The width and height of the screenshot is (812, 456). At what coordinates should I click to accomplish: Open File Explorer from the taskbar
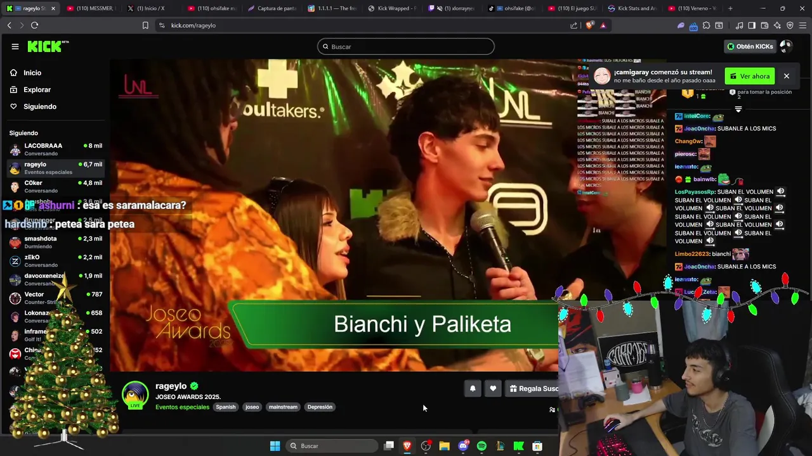[444, 446]
